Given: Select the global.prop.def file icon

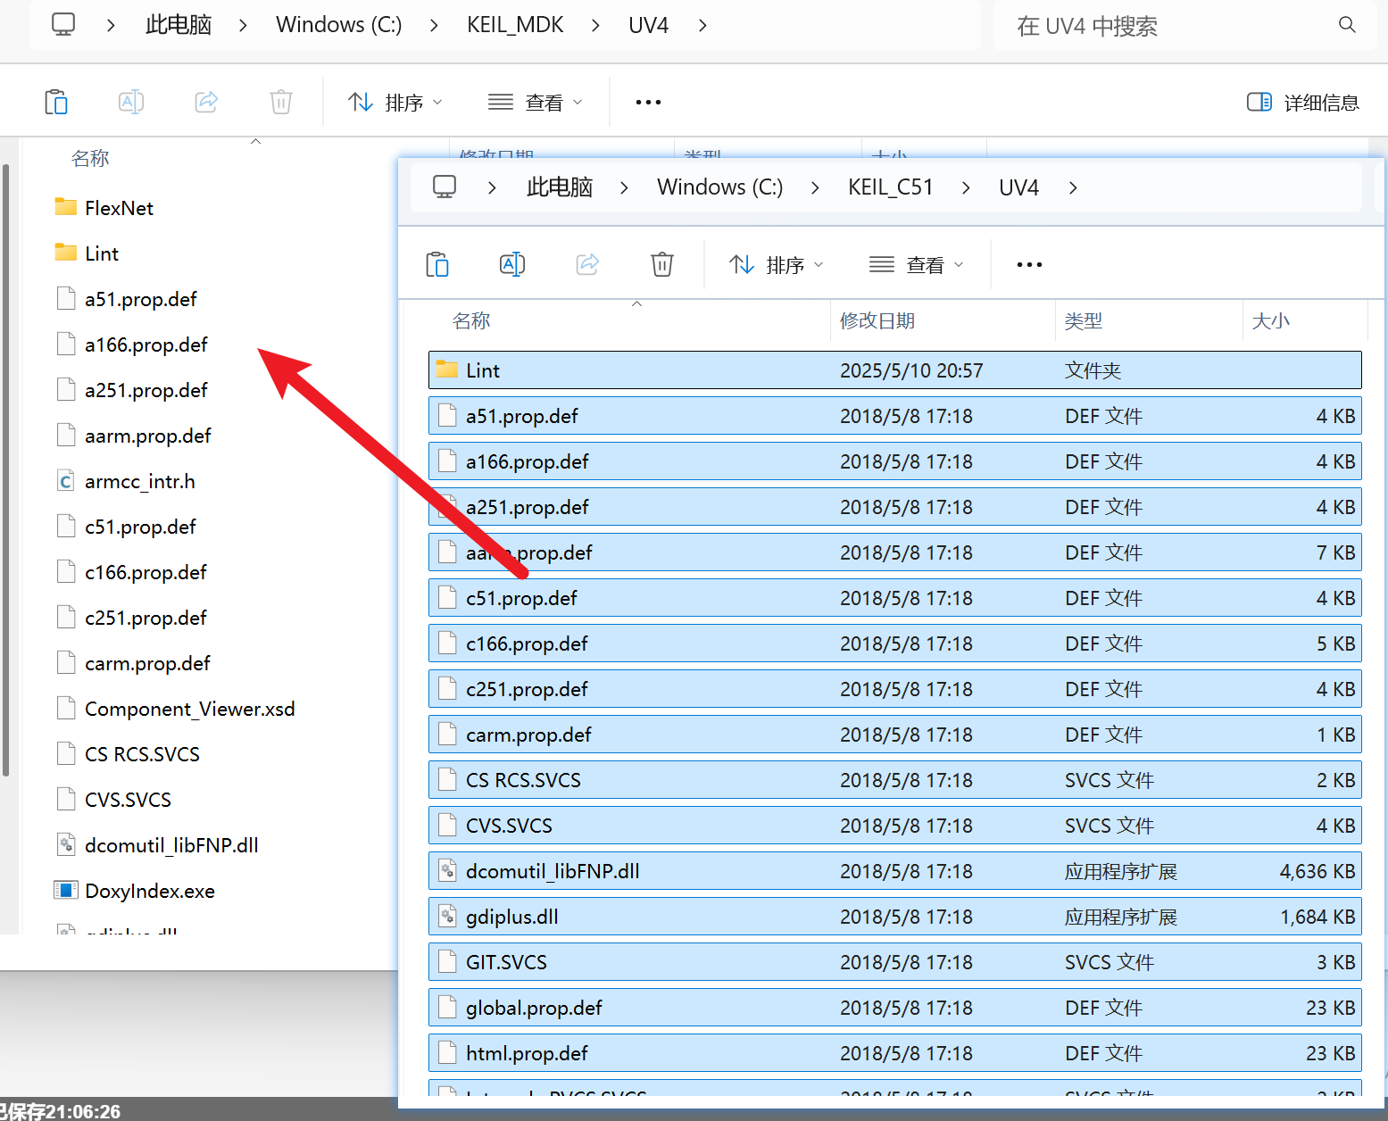Looking at the screenshot, I should pyautogui.click(x=447, y=1007).
